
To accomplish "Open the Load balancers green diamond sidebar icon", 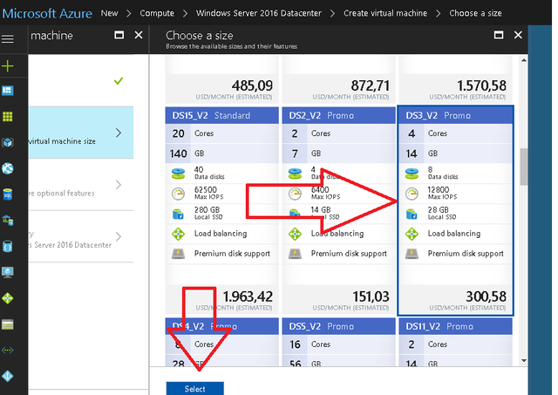I will pos(8,298).
